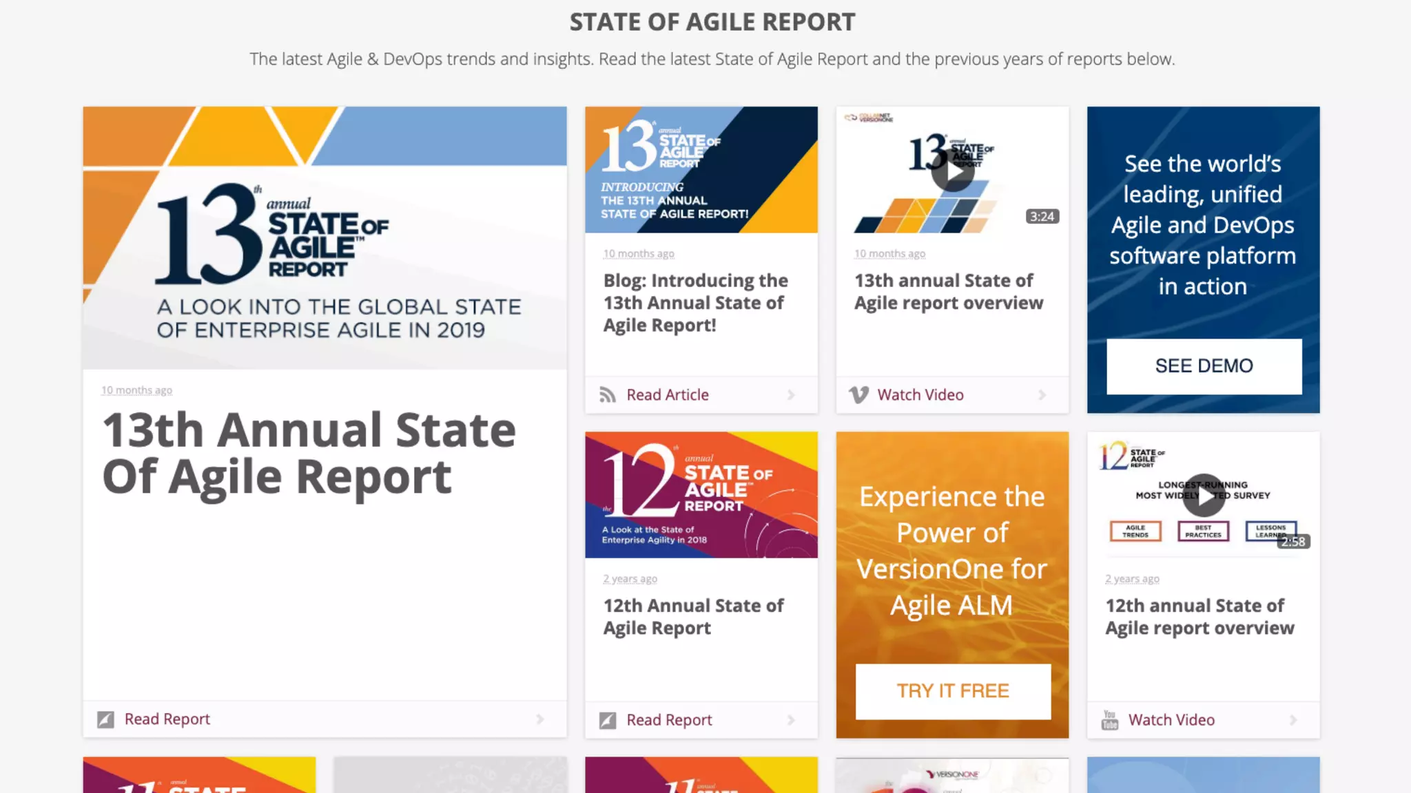Screen dimensions: 1411x793
Task: Play the 13th annual overview video
Action: [952, 170]
